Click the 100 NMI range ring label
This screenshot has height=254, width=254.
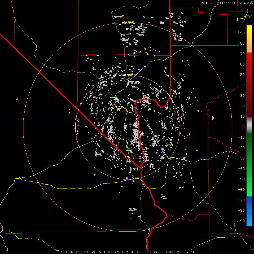click(128, 23)
